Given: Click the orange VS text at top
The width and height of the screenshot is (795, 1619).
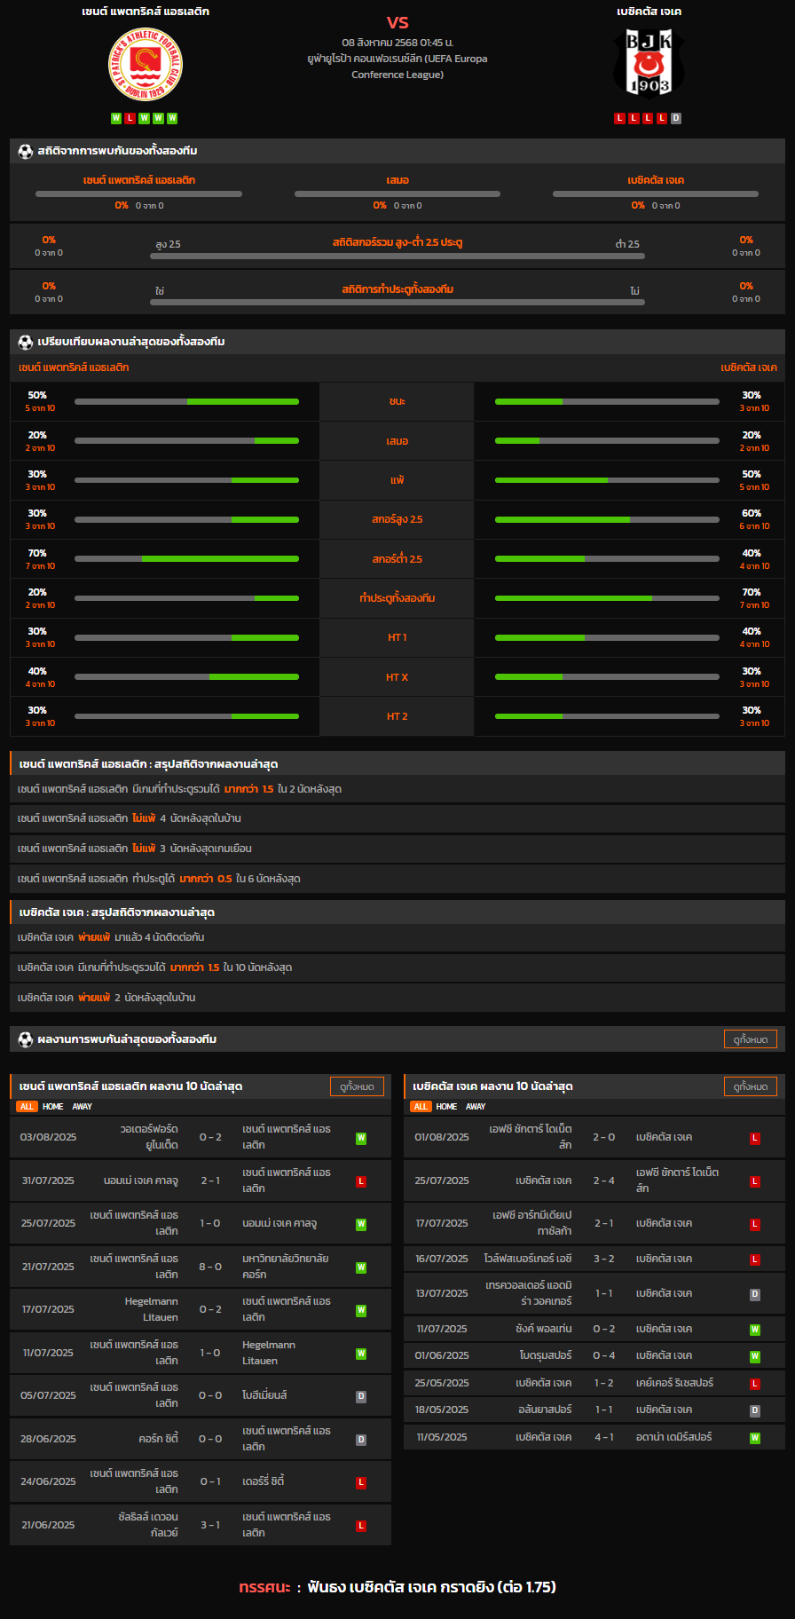Looking at the screenshot, I should [x=397, y=22].
